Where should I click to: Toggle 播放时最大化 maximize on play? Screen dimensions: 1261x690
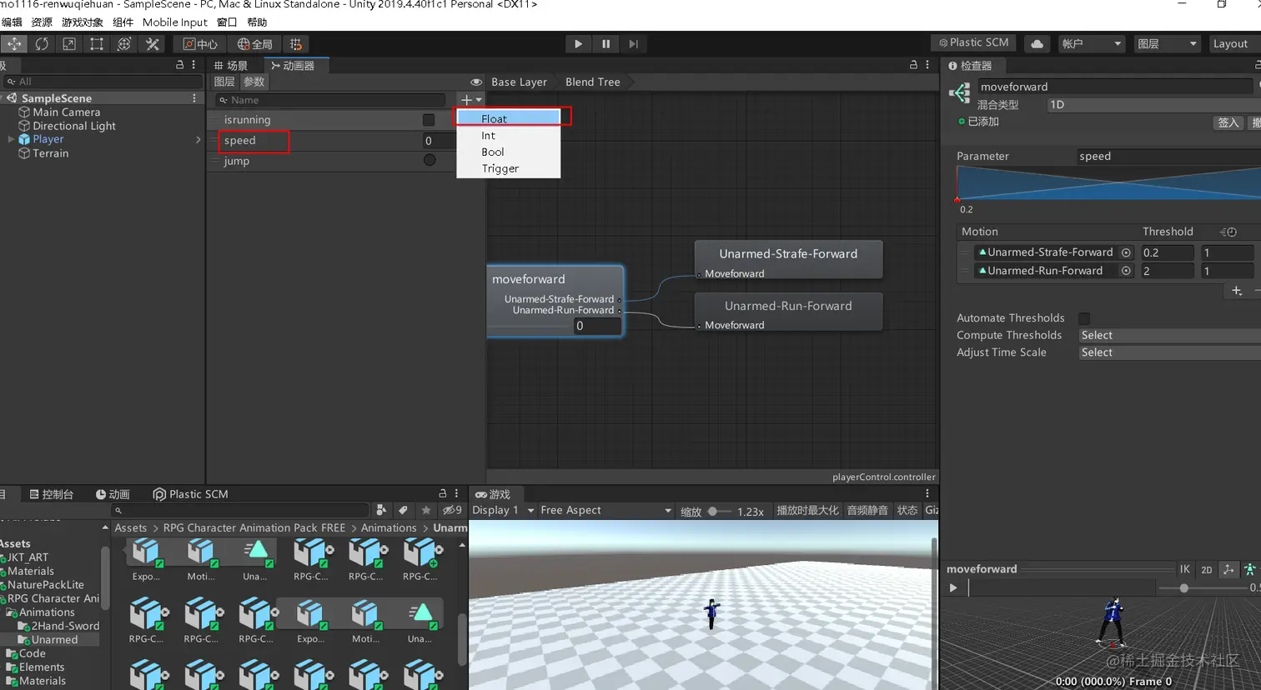[x=807, y=510]
